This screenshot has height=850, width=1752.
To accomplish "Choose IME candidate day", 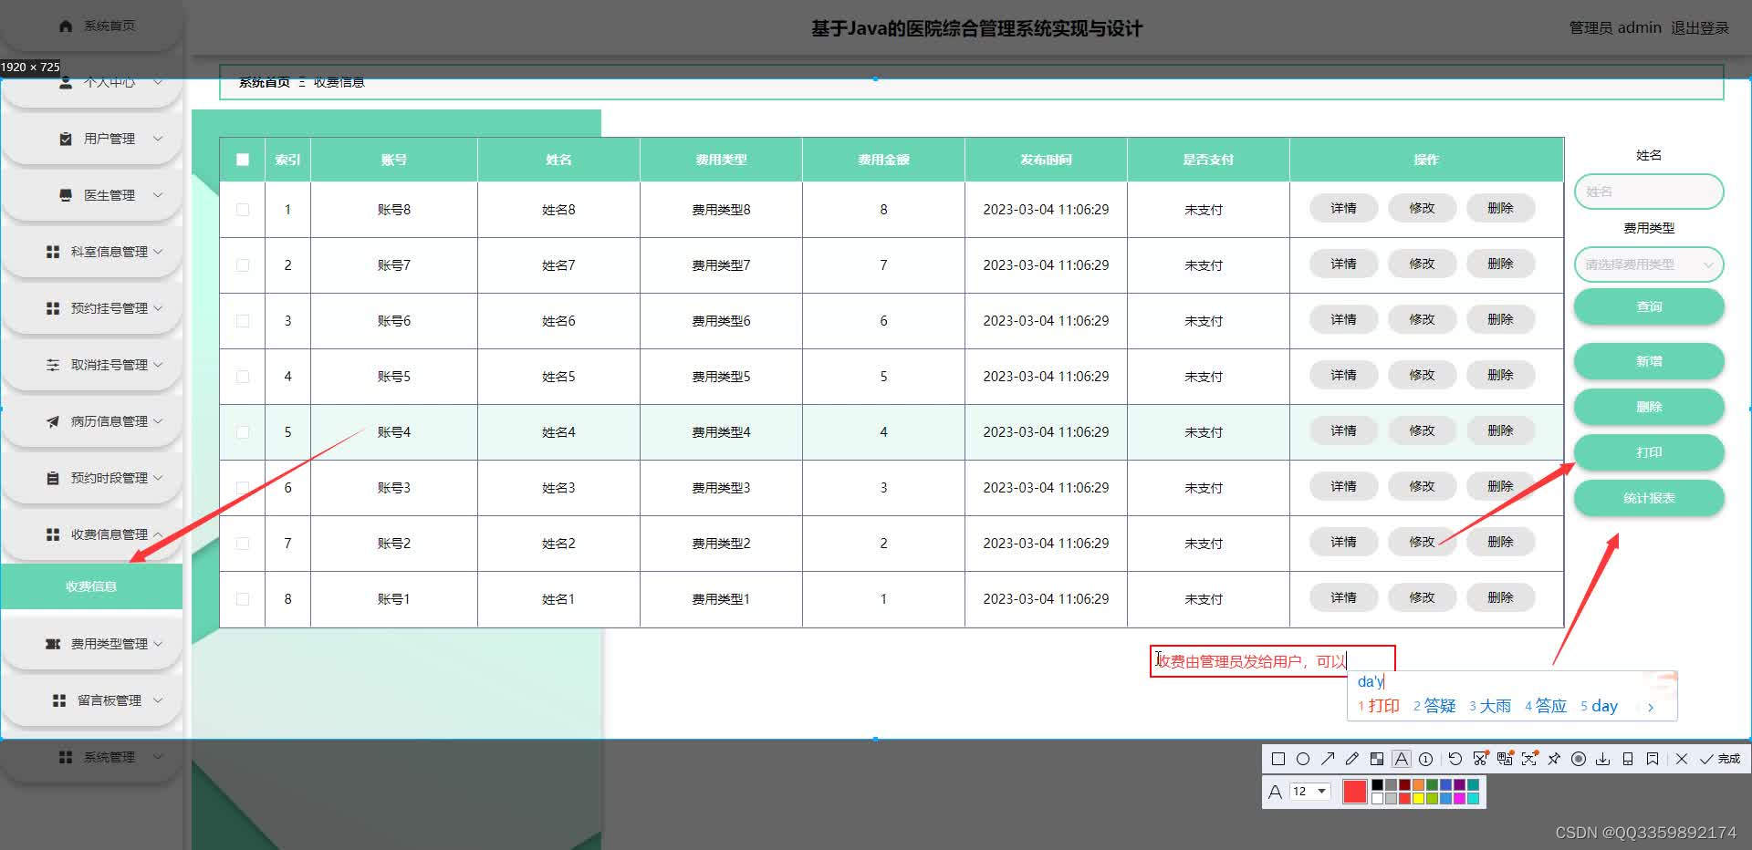I will pos(1600,706).
